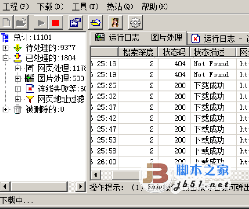Click left scroll arrow of tree panel
This screenshot has height=209, width=249.
pos(5,187)
